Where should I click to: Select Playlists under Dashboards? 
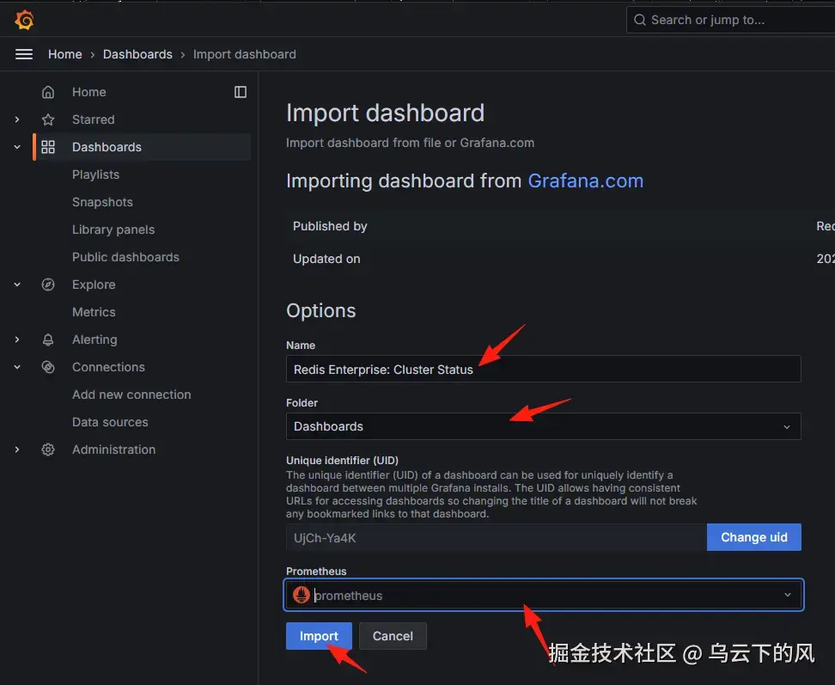pyautogui.click(x=96, y=174)
